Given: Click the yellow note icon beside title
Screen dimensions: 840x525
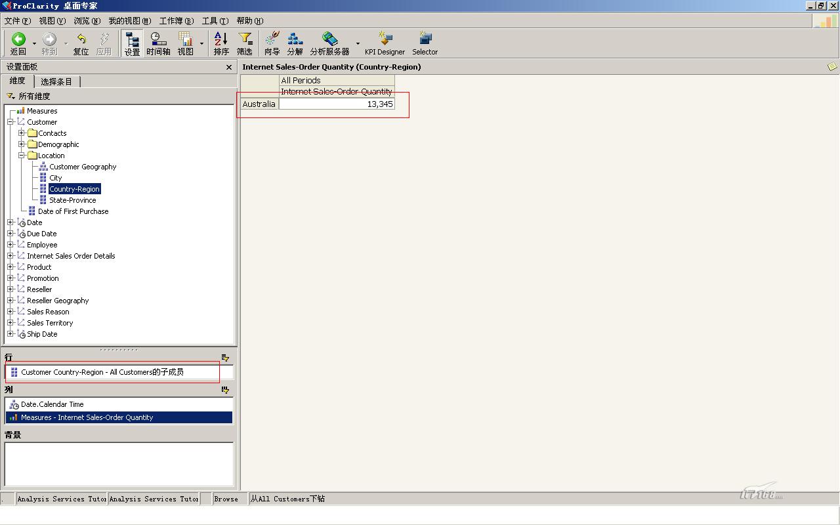Looking at the screenshot, I should tap(832, 67).
